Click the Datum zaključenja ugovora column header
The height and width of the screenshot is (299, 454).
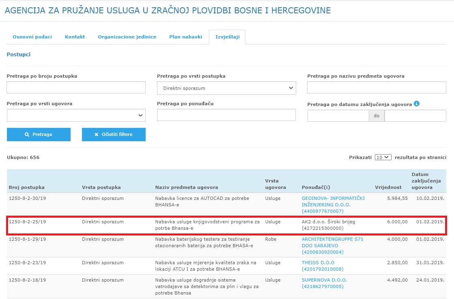(x=426, y=181)
